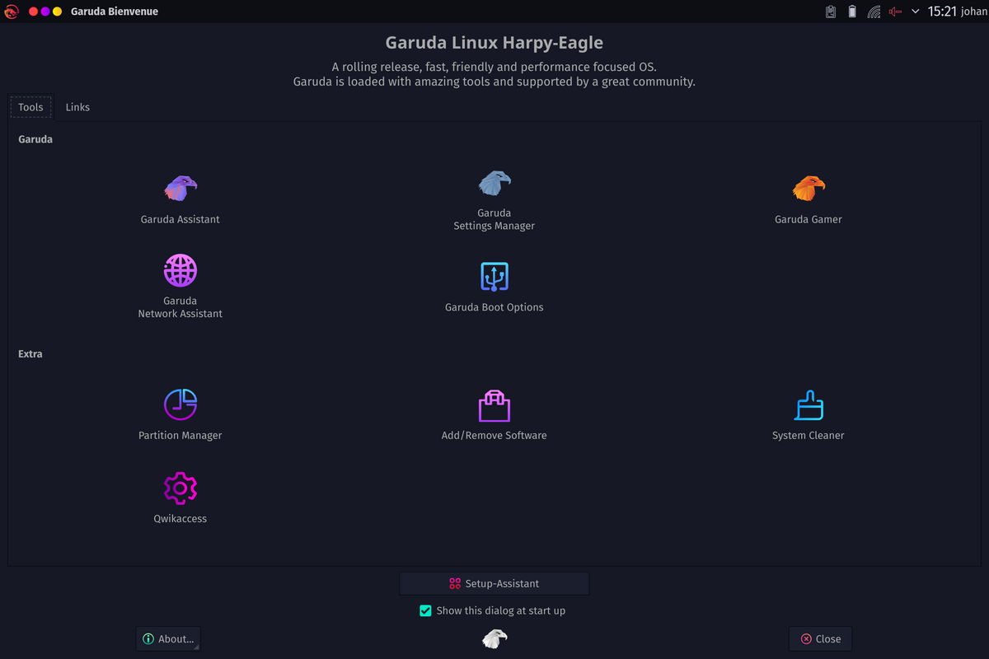Click the Setup-Assistant button

[x=494, y=583]
